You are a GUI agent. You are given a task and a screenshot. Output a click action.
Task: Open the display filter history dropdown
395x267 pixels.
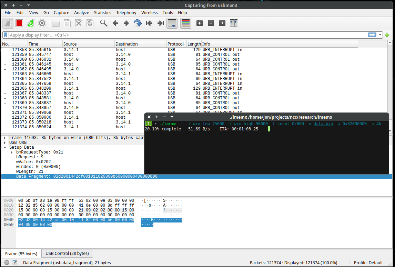pos(381,35)
